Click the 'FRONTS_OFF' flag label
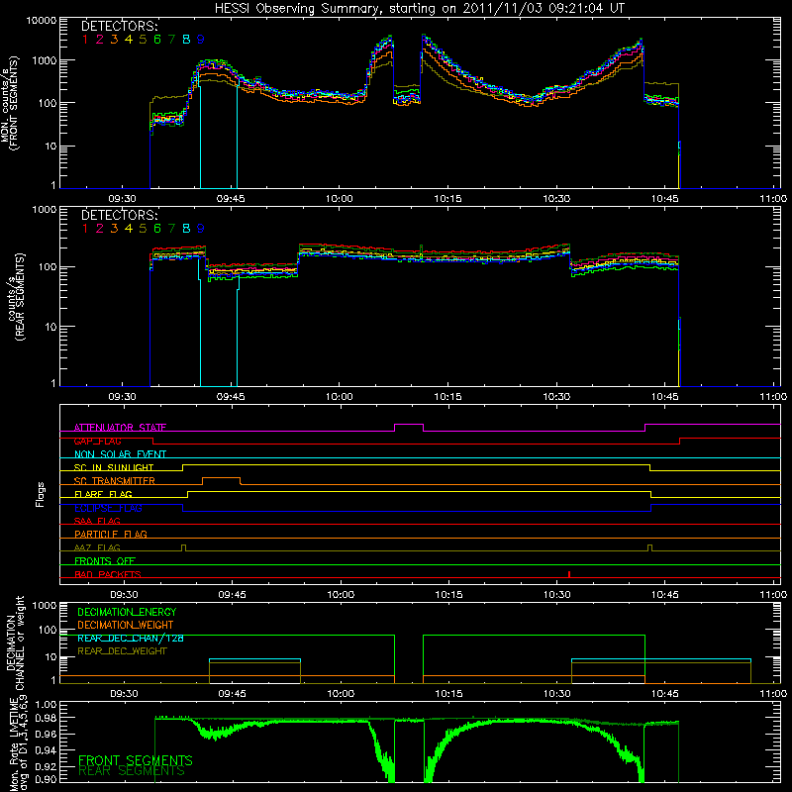The image size is (792, 792). pyautogui.click(x=105, y=560)
